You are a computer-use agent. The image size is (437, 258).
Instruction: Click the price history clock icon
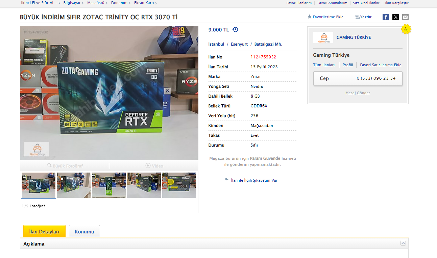[x=235, y=30]
